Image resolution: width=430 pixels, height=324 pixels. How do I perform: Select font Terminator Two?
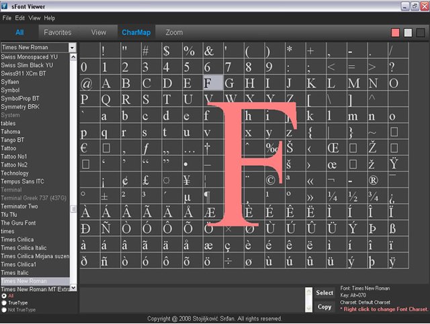pyautogui.click(x=35, y=206)
